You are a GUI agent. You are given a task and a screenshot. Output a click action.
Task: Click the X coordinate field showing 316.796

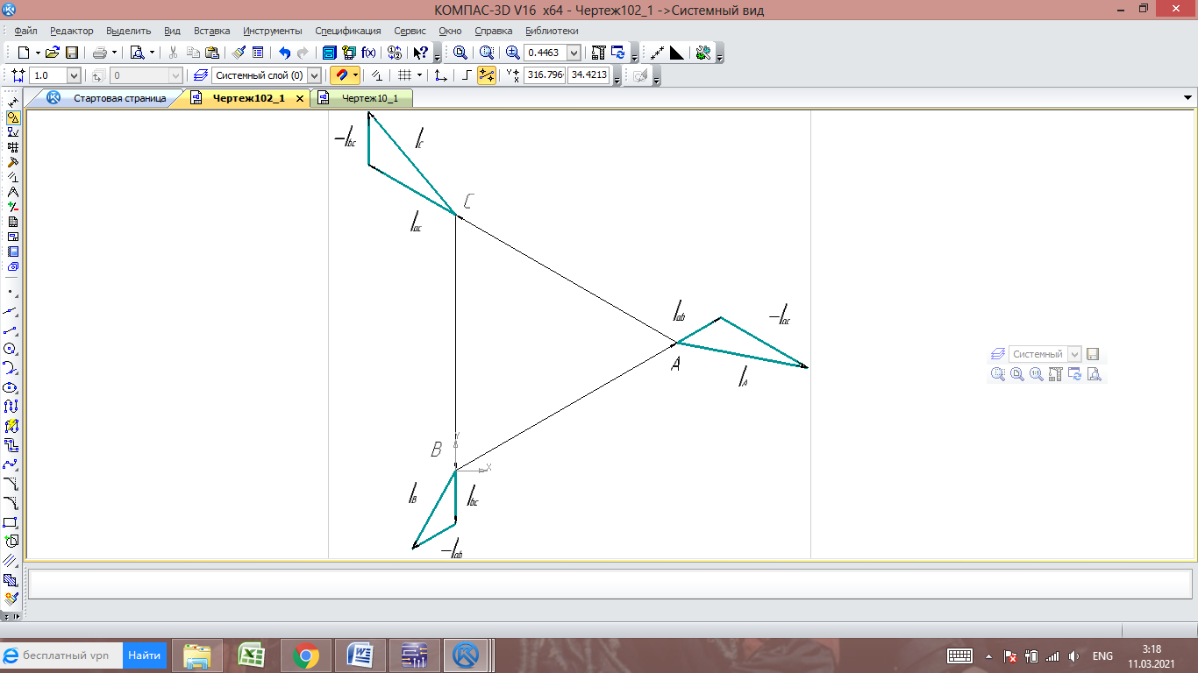[x=544, y=75]
